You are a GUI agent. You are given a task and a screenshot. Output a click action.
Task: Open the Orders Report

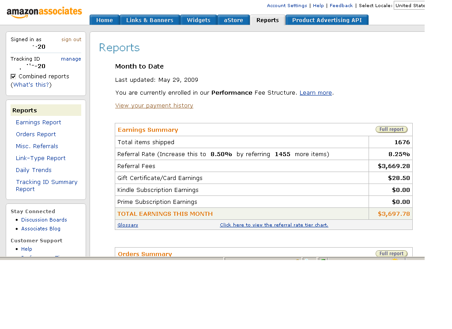[36, 134]
